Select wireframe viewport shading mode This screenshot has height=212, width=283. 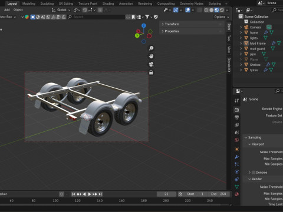206,10
